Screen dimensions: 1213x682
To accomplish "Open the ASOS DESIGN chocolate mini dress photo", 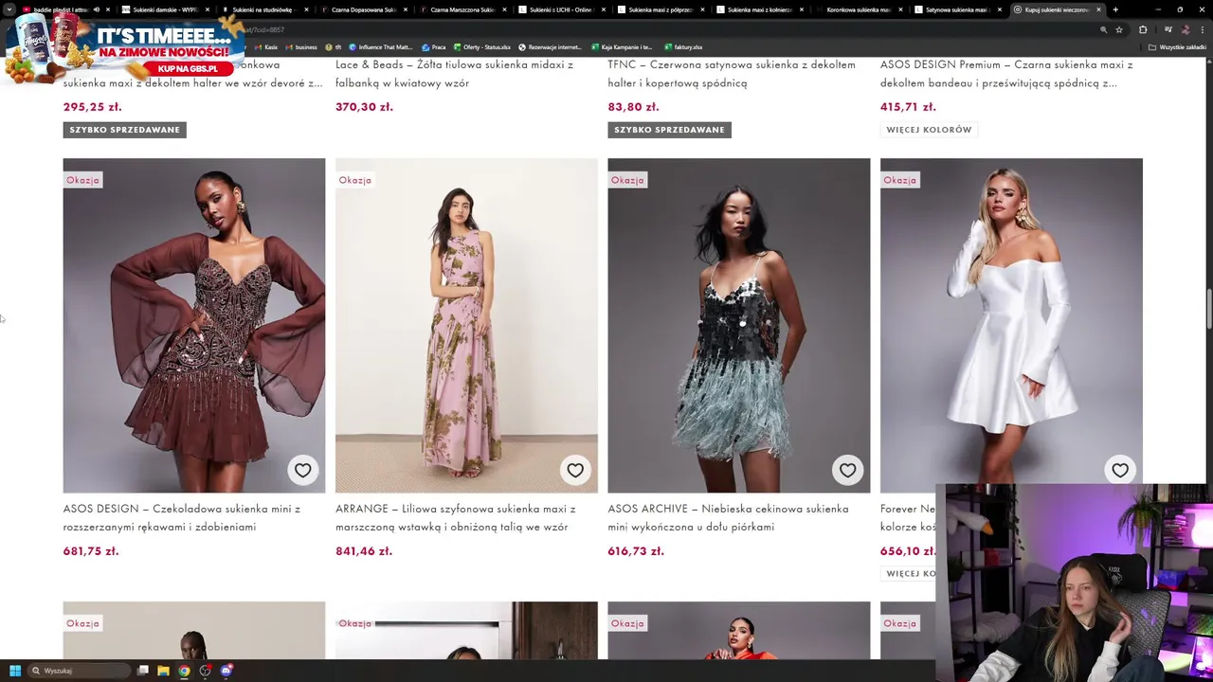I will click(194, 326).
